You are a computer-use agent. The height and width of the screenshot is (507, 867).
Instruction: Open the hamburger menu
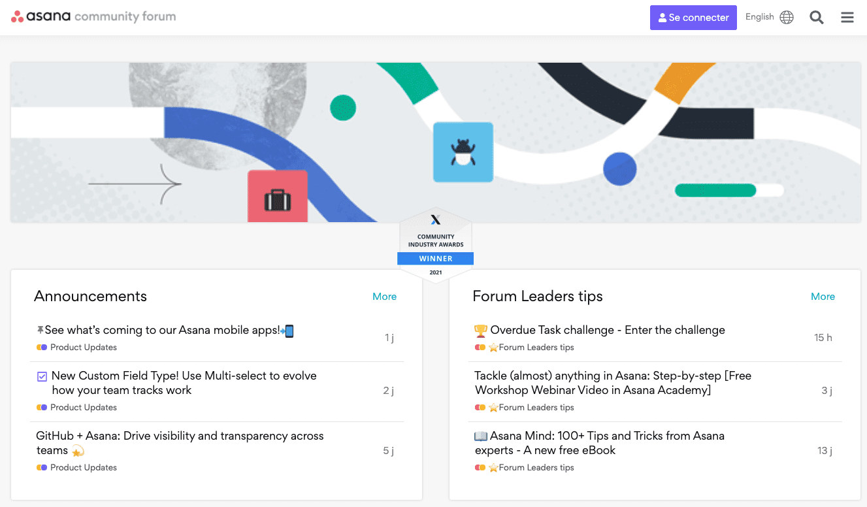point(847,18)
